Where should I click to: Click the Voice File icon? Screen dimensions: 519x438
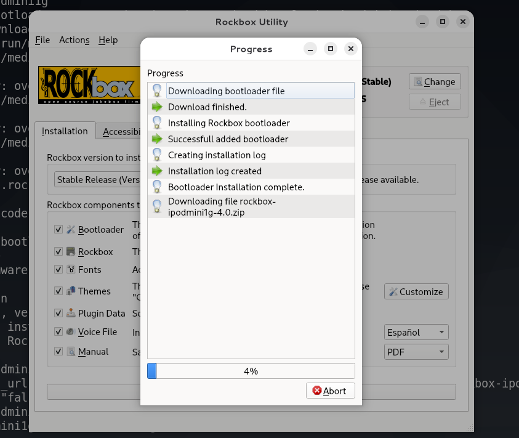[x=71, y=332]
